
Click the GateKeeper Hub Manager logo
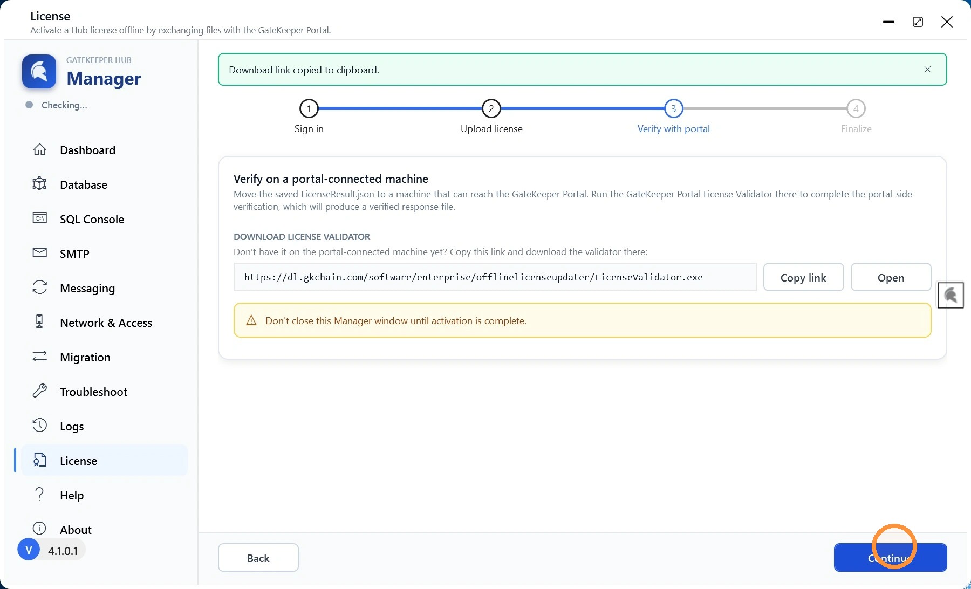(39, 72)
